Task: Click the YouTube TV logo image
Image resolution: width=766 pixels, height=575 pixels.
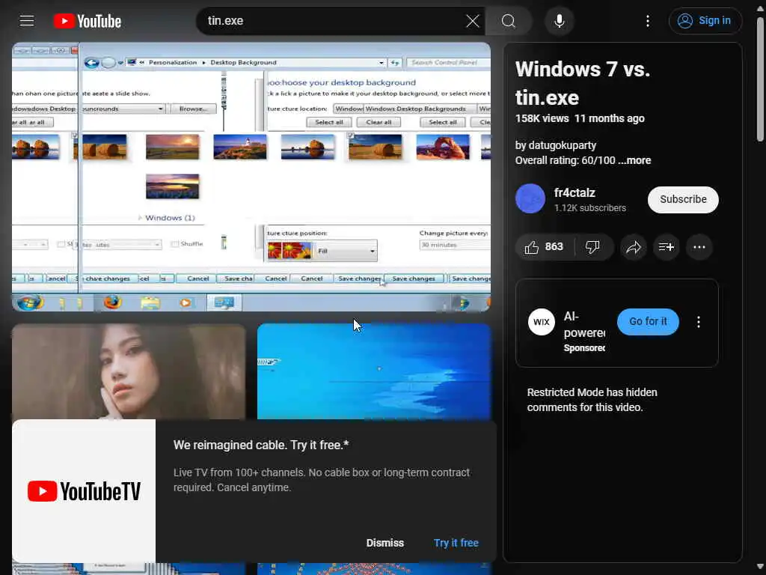Action: pos(84,491)
